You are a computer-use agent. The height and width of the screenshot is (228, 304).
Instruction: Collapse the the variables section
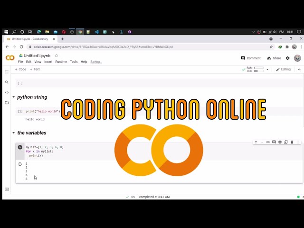[14, 133]
